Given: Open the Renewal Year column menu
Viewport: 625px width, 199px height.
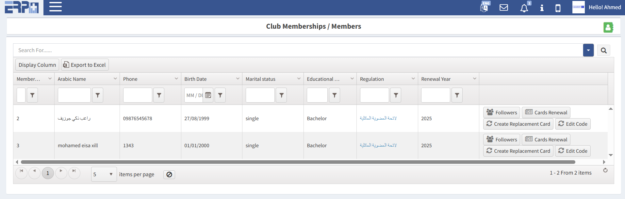Looking at the screenshot, I should tap(474, 79).
